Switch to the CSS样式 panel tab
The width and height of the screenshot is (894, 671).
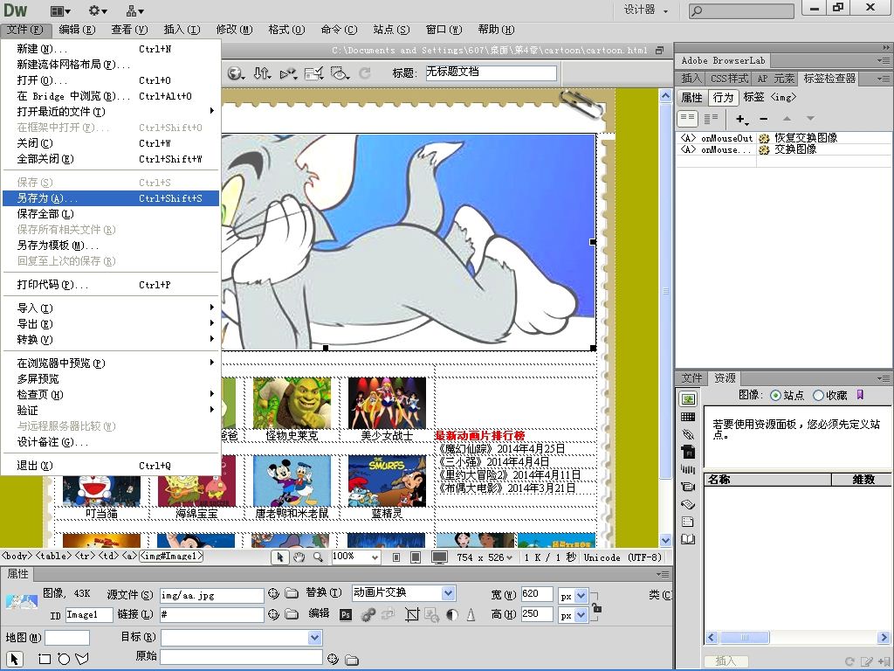pyautogui.click(x=729, y=78)
